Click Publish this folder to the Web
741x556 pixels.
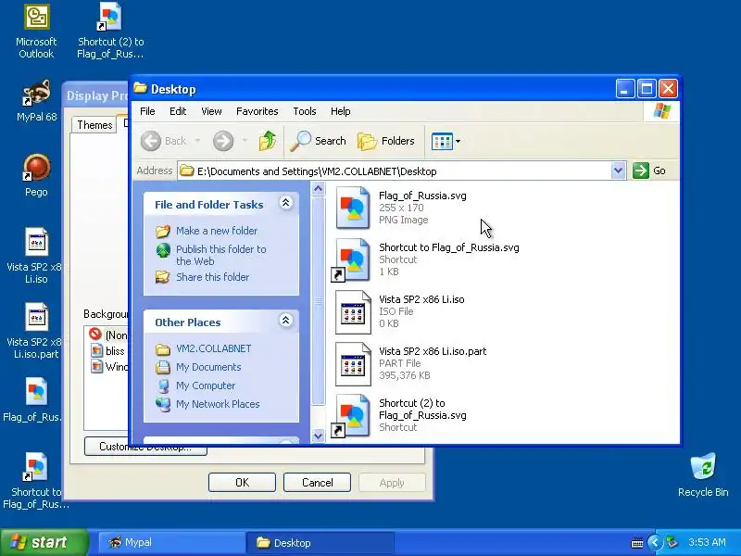point(221,255)
